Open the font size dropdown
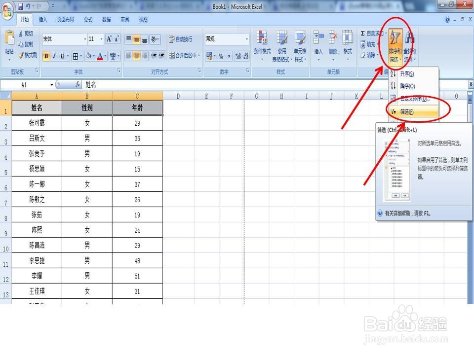This screenshot has height=355, width=474. (101, 39)
